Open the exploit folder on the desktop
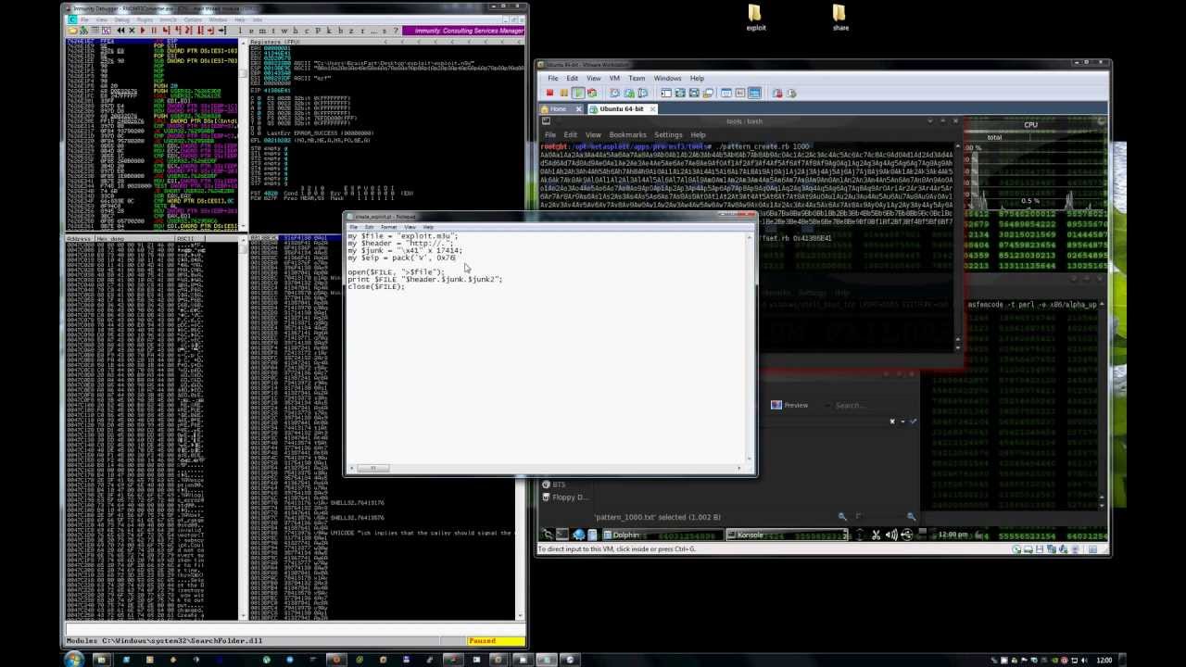This screenshot has width=1186, height=667. tap(756, 17)
